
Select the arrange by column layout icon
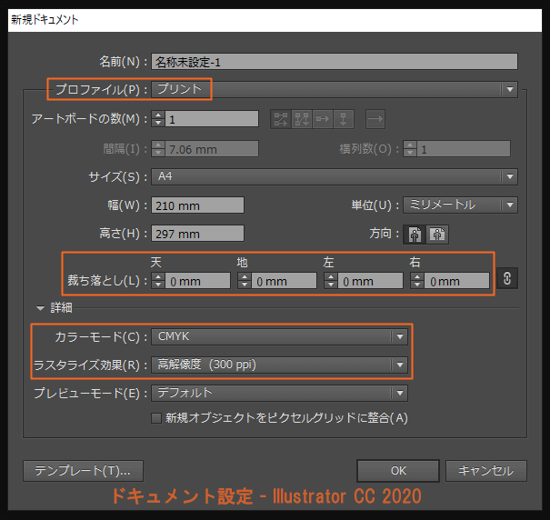(343, 119)
